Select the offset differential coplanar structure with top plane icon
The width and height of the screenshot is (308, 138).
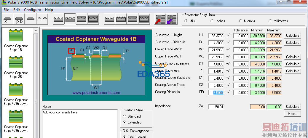coord(144,19)
